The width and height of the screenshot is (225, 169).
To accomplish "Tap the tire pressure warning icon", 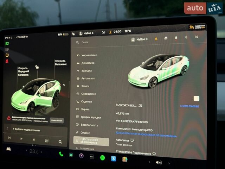I will pos(7,55).
